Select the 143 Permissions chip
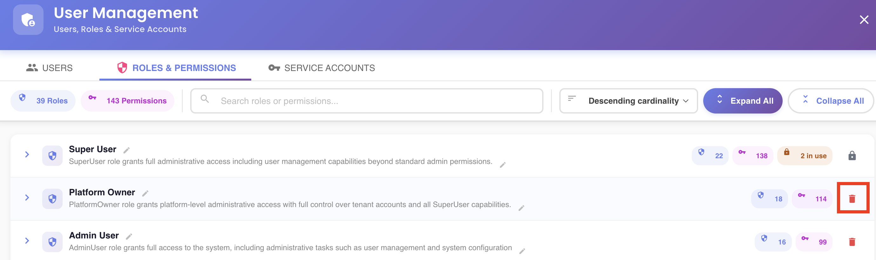 pyautogui.click(x=127, y=101)
